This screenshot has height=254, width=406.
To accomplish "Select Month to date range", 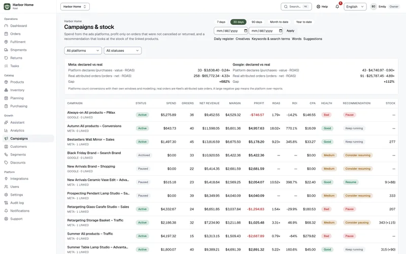I will pos(279,22).
